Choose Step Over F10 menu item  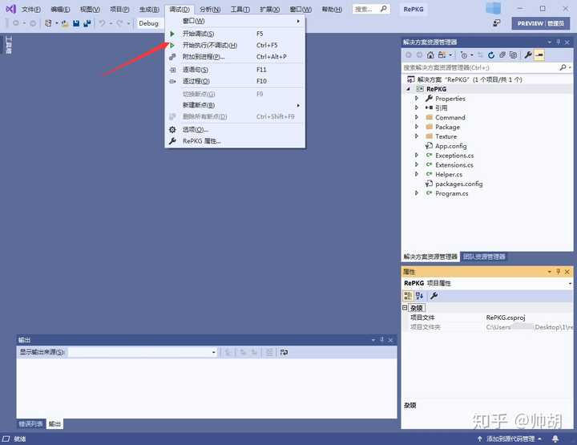(x=235, y=81)
